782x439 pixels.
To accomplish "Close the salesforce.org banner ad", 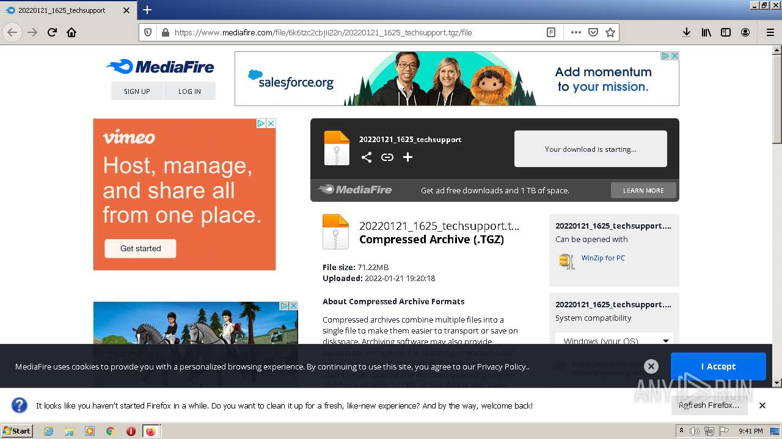I will point(674,55).
